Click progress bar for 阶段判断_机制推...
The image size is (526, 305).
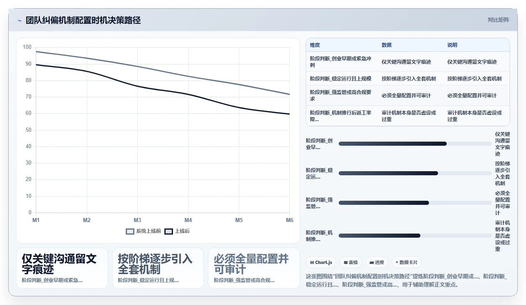pos(415,236)
